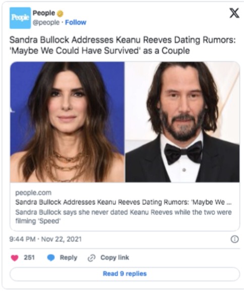Click the X logo icon

(x=234, y=13)
